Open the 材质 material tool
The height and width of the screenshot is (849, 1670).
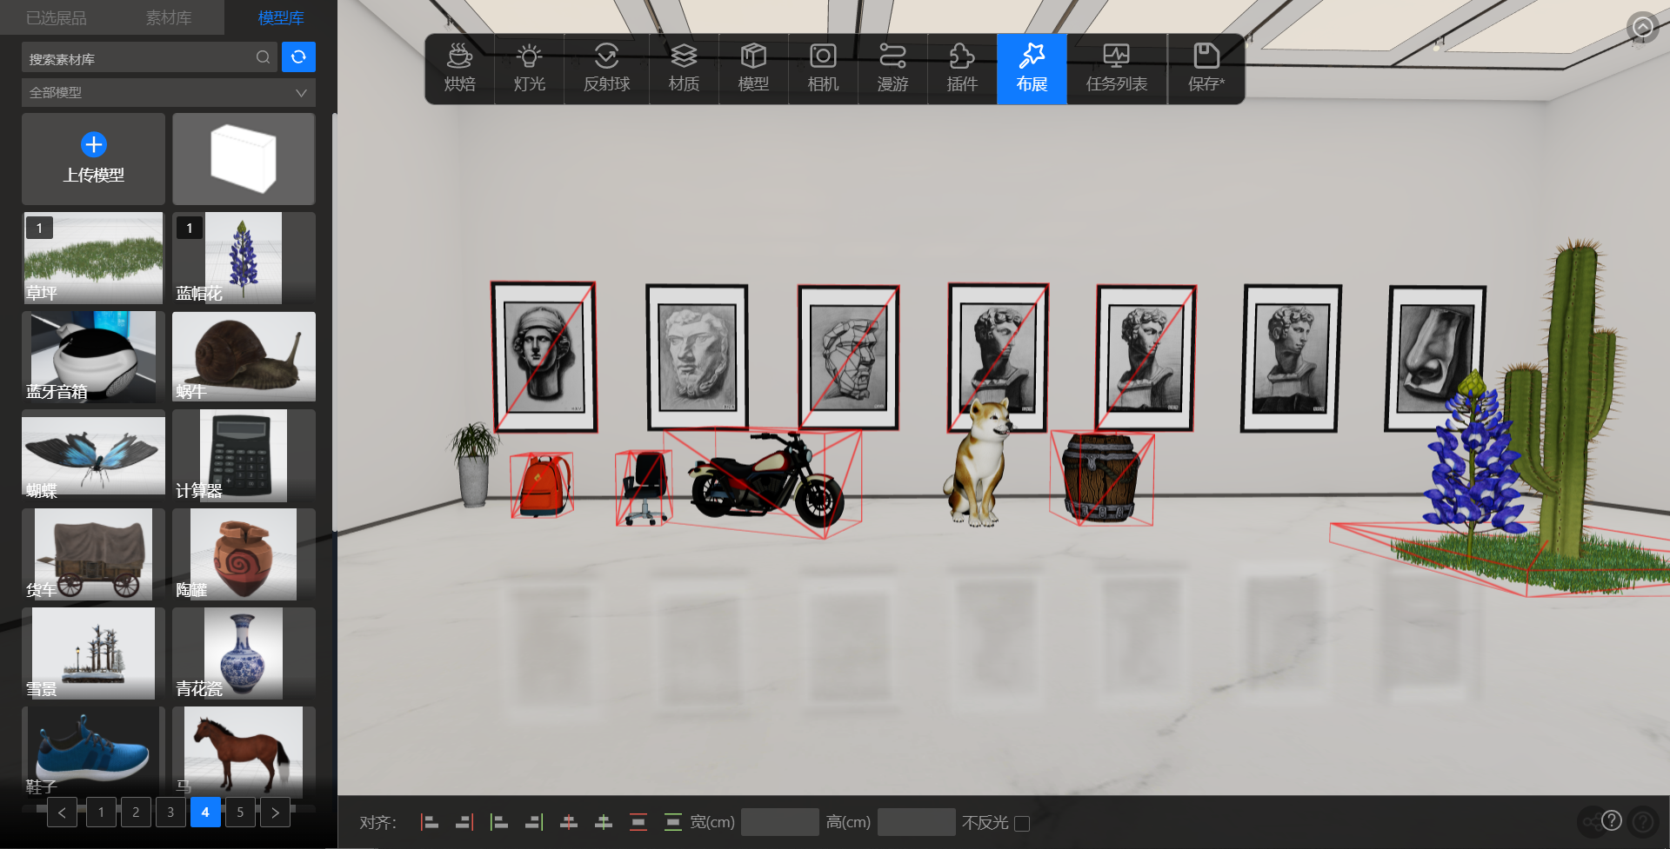coord(684,69)
